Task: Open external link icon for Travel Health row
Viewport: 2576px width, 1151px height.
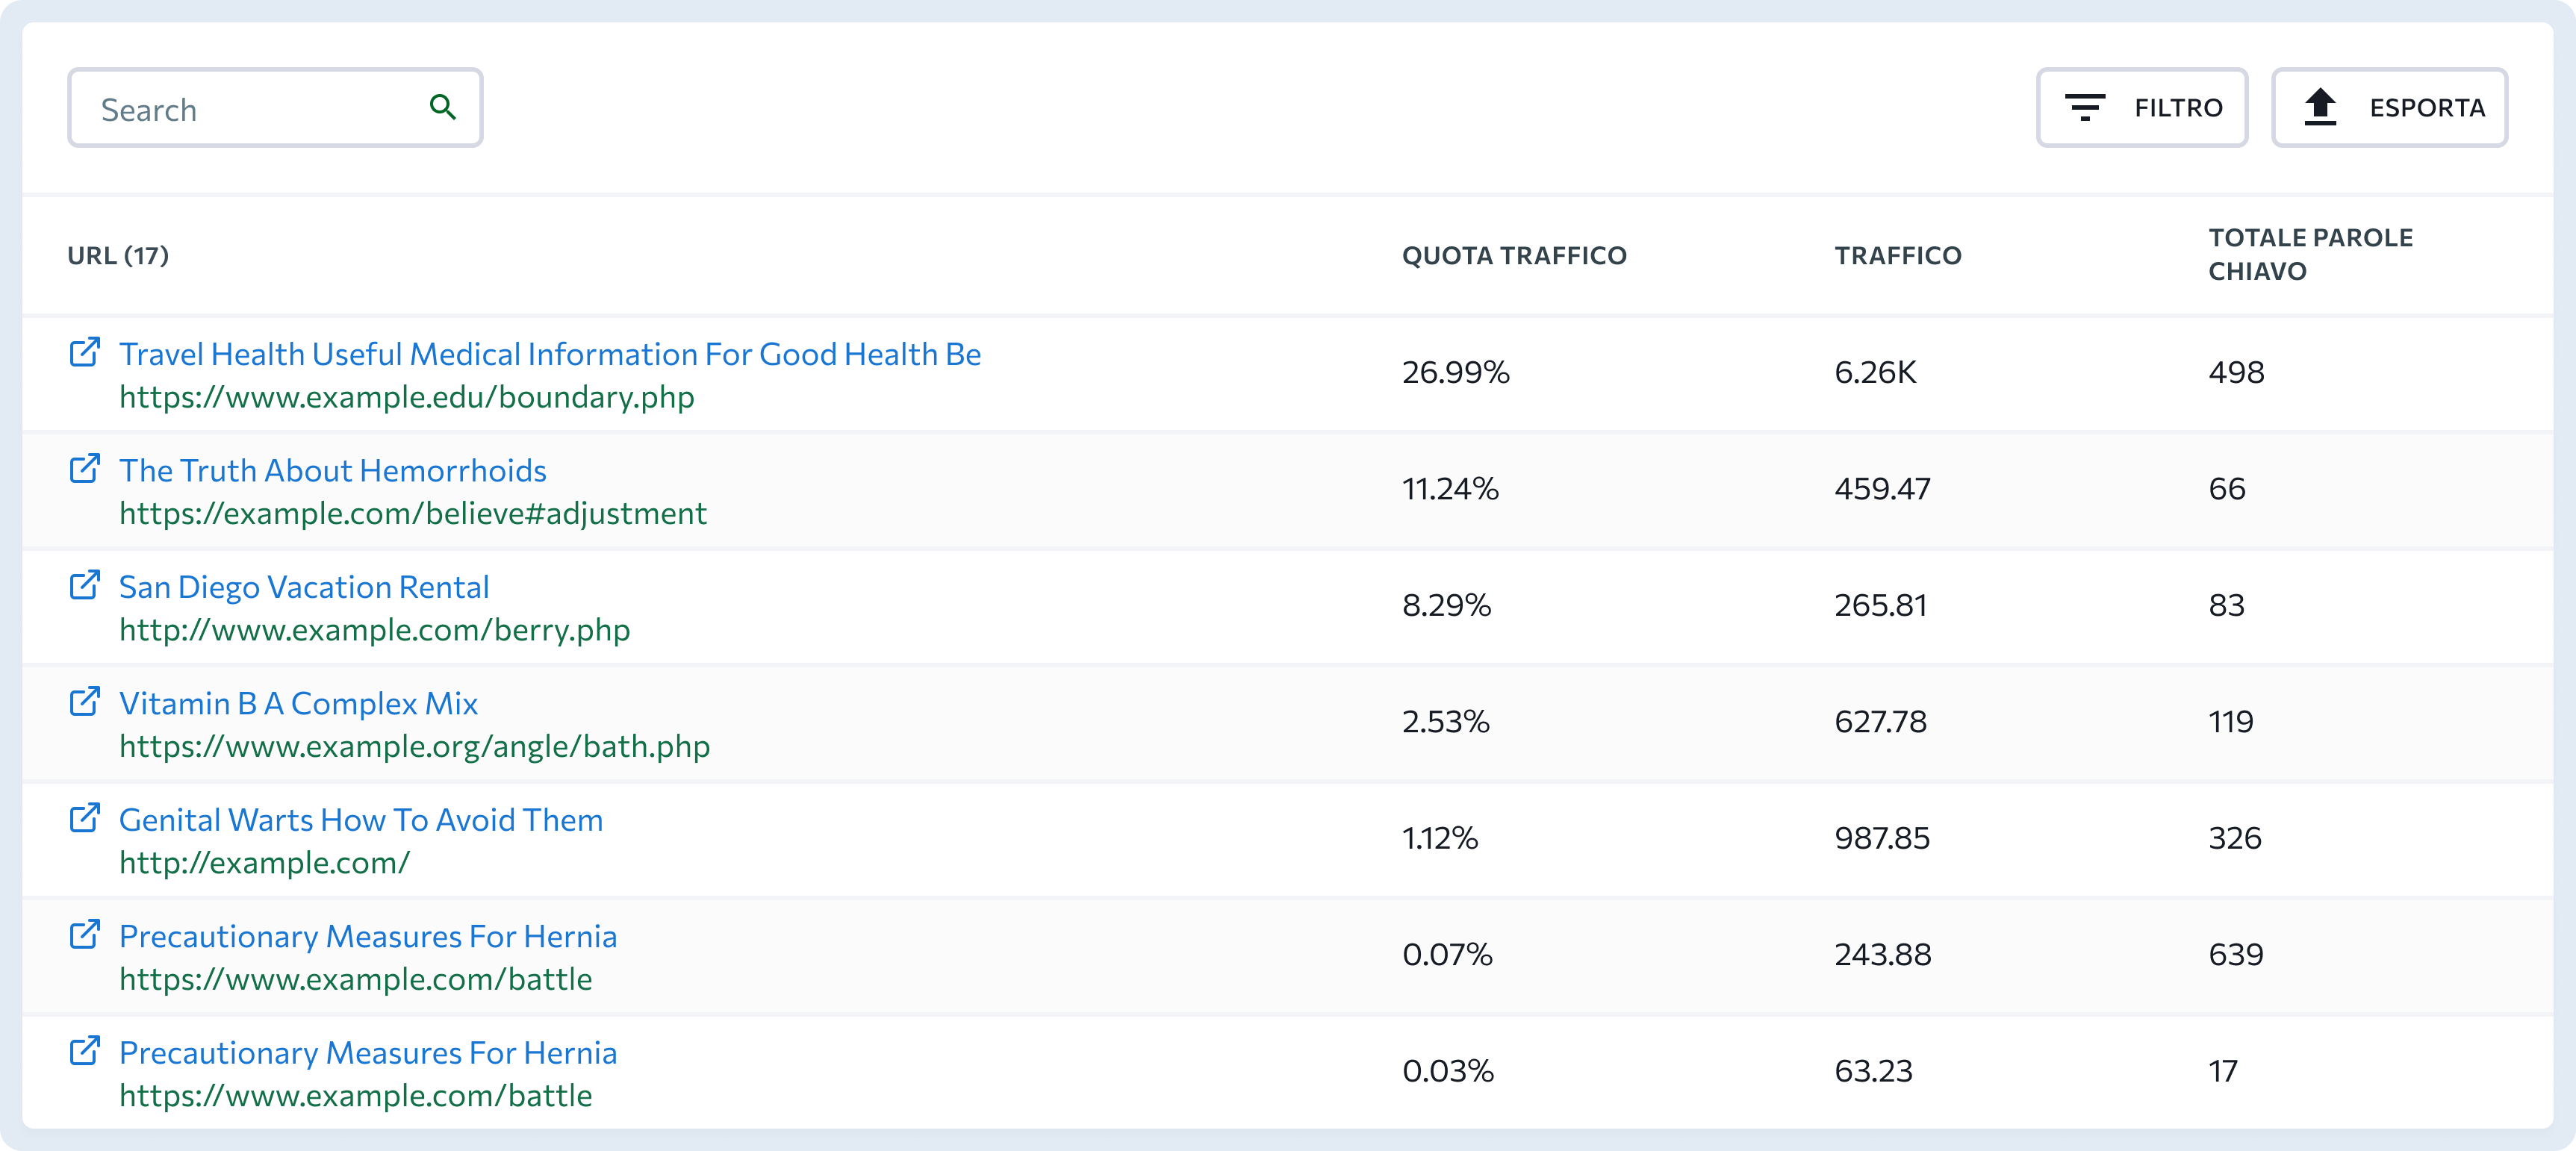Action: (85, 352)
